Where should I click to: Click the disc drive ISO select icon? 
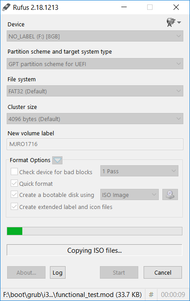170,195
